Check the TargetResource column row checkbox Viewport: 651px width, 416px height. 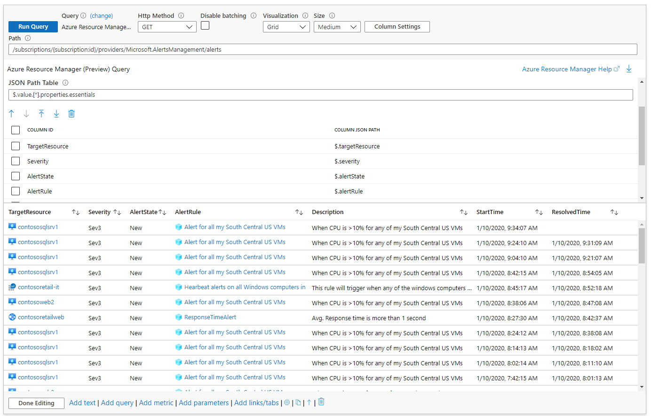point(16,146)
